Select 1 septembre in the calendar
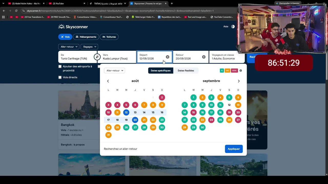Screen dimensions: 328x184 193,97
